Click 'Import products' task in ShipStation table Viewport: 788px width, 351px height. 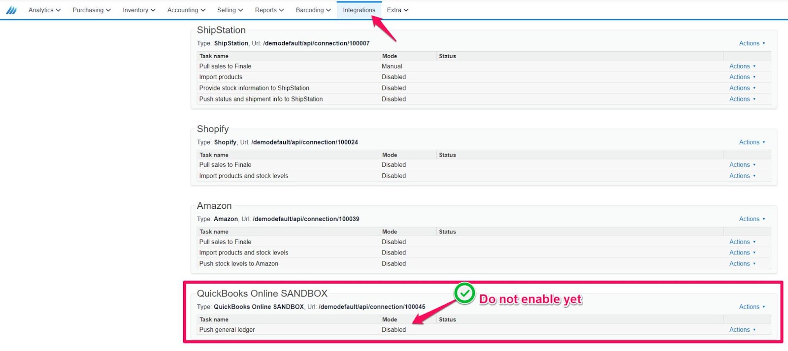(x=221, y=77)
